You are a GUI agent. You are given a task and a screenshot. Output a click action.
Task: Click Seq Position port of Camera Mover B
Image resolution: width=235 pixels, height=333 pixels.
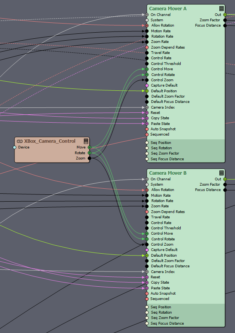(147, 307)
